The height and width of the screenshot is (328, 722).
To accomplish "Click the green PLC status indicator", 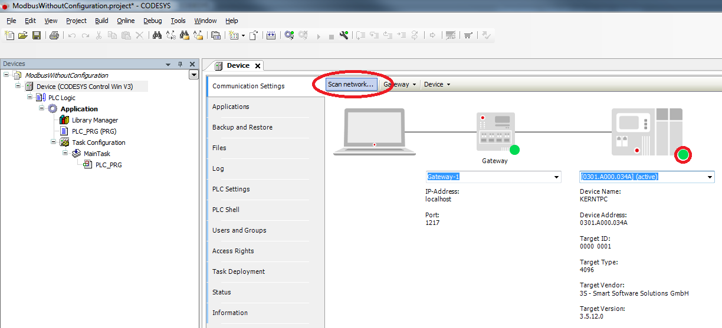I will pyautogui.click(x=683, y=155).
